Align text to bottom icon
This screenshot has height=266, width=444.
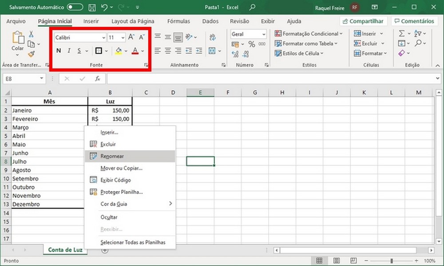pyautogui.click(x=178, y=37)
